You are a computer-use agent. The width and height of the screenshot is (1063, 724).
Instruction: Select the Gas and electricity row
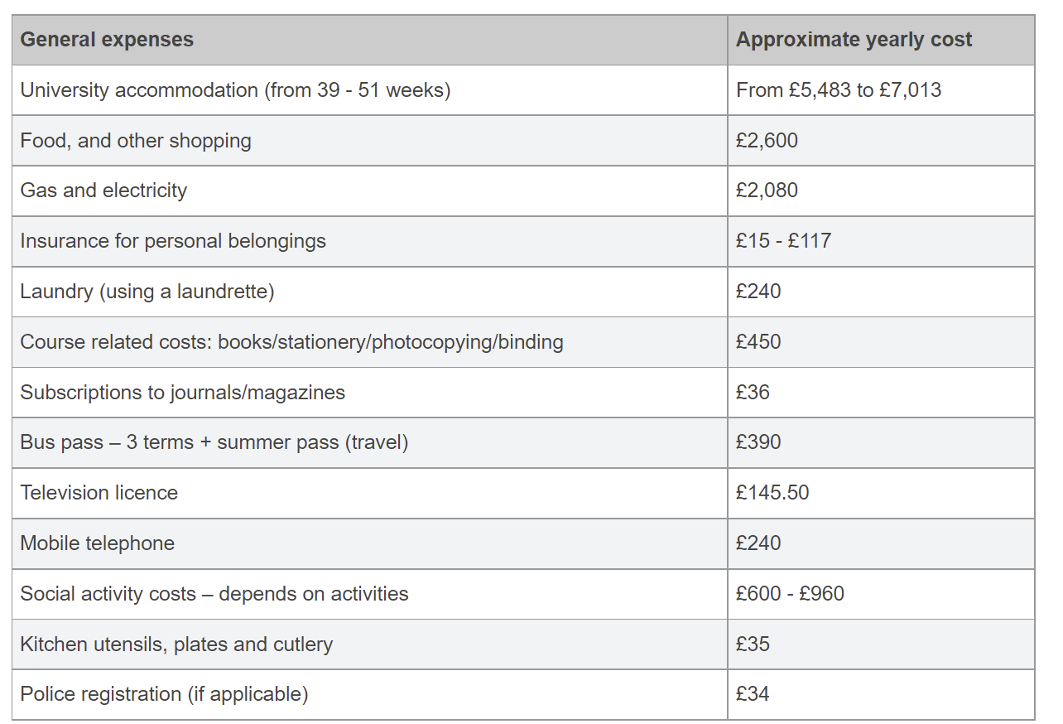tap(523, 191)
